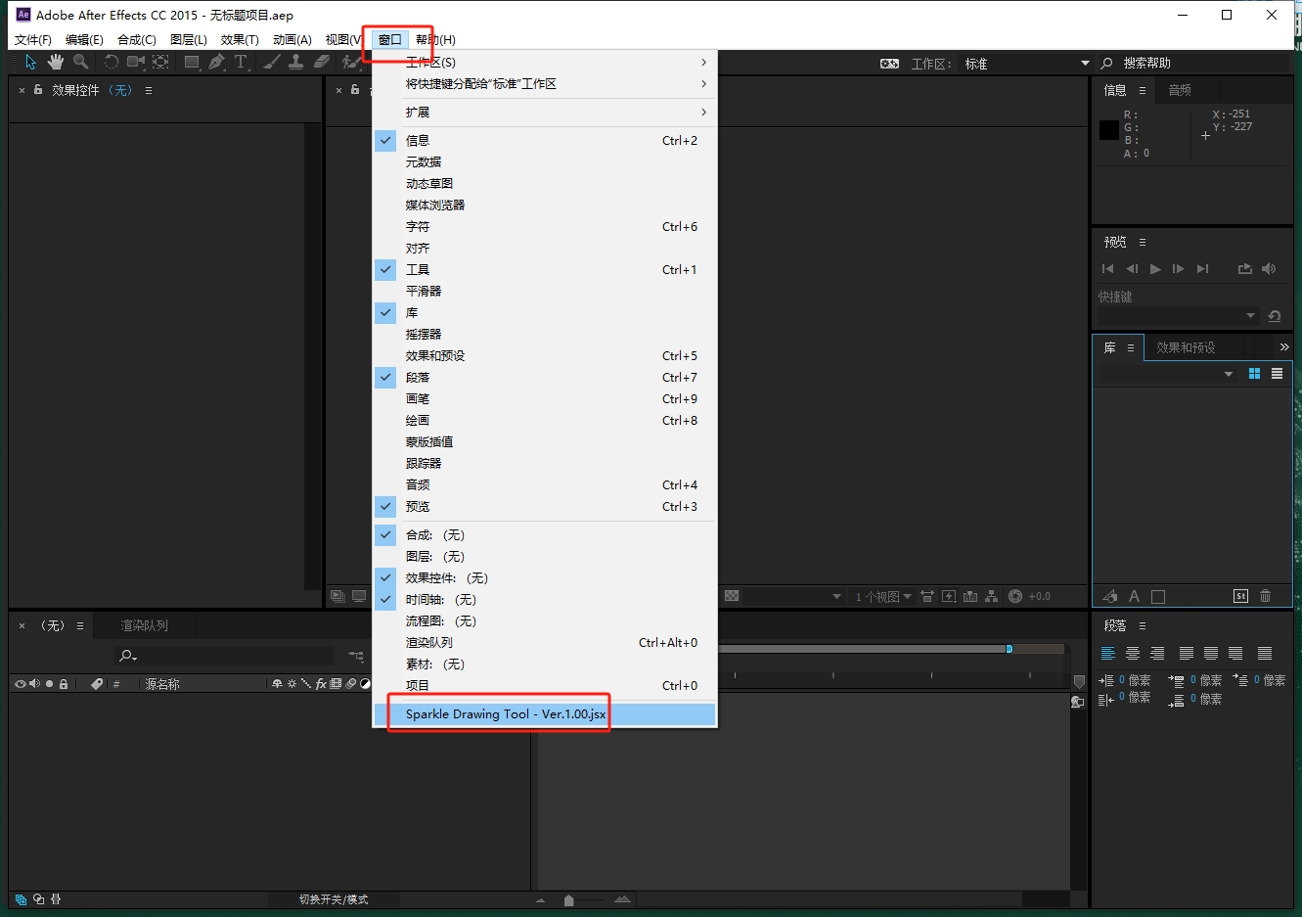The image size is (1302, 917).
Task: Open the 工作区 标准 dropdown
Action: coord(1027,64)
